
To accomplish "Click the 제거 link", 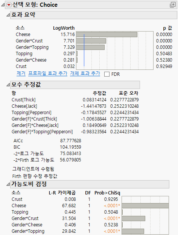I will pyautogui.click(x=21, y=74).
